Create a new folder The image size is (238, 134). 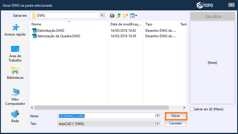pyautogui.click(x=126, y=16)
